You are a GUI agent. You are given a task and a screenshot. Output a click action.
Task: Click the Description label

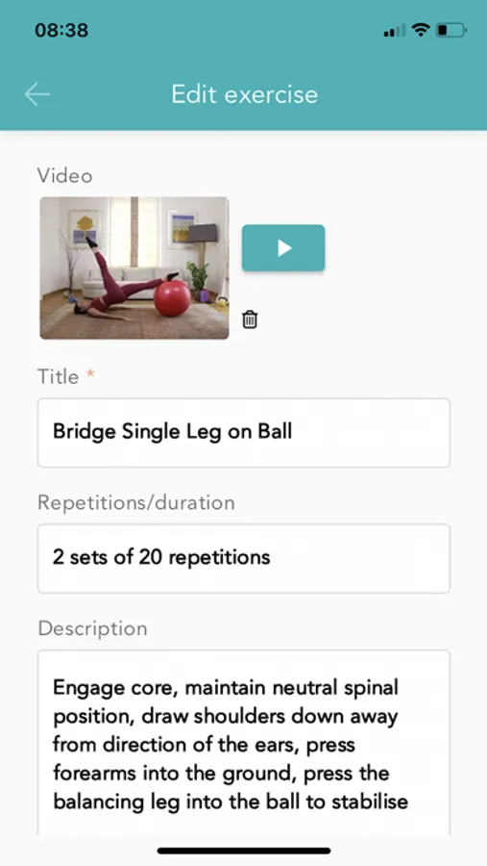point(92,628)
